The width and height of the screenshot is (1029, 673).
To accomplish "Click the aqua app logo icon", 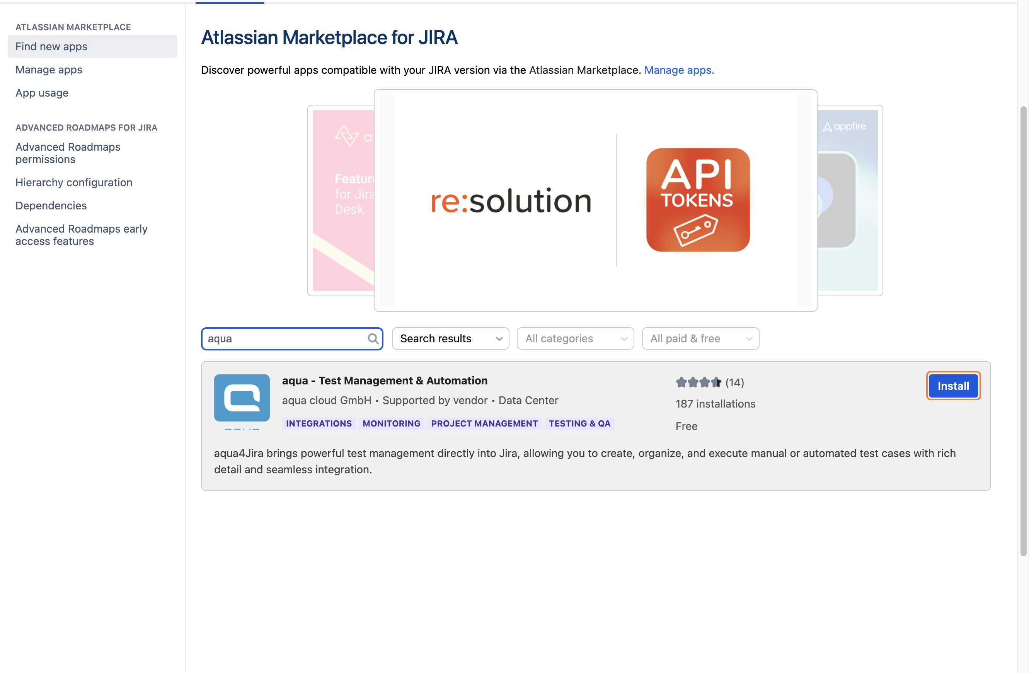I will [242, 398].
